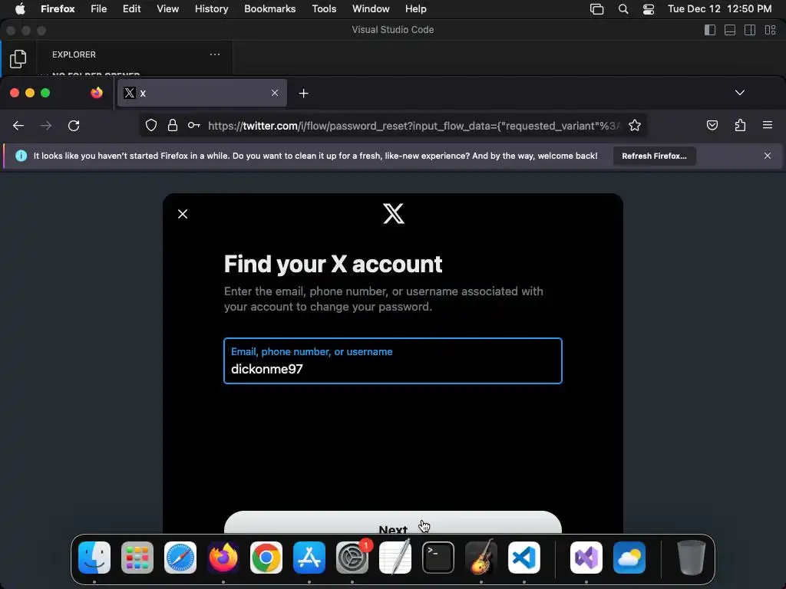Open Visual Studio purple icon in Dock
This screenshot has height=589, width=786.
point(586,558)
